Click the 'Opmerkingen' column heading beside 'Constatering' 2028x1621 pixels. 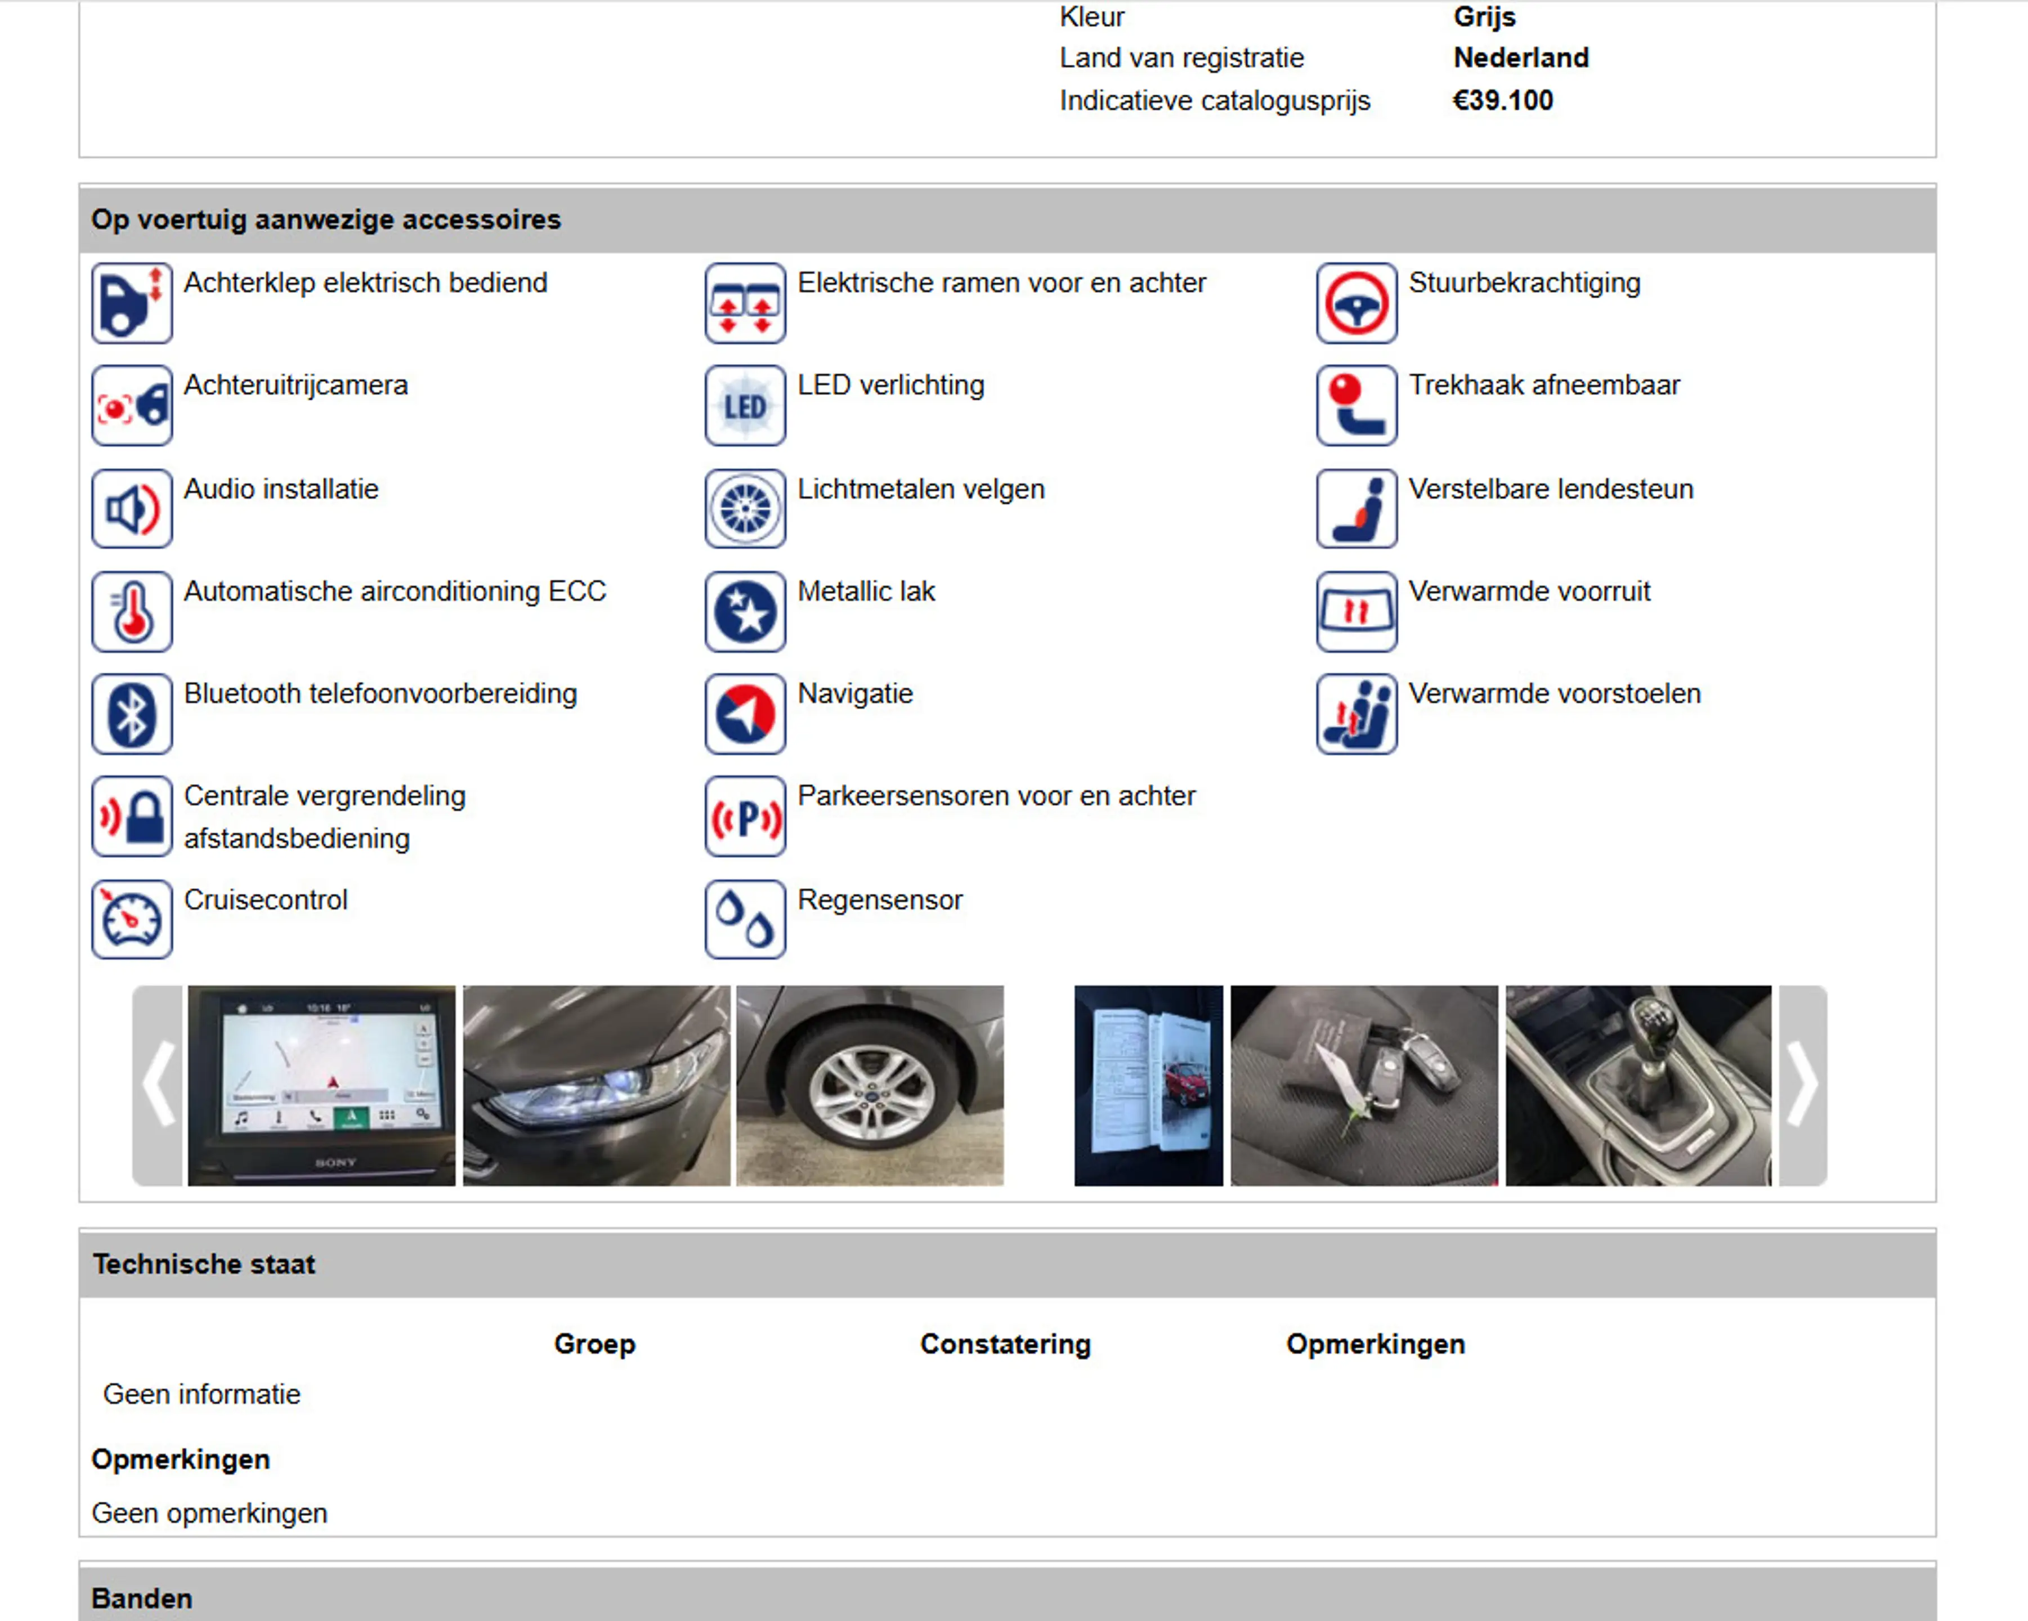1375,1345
